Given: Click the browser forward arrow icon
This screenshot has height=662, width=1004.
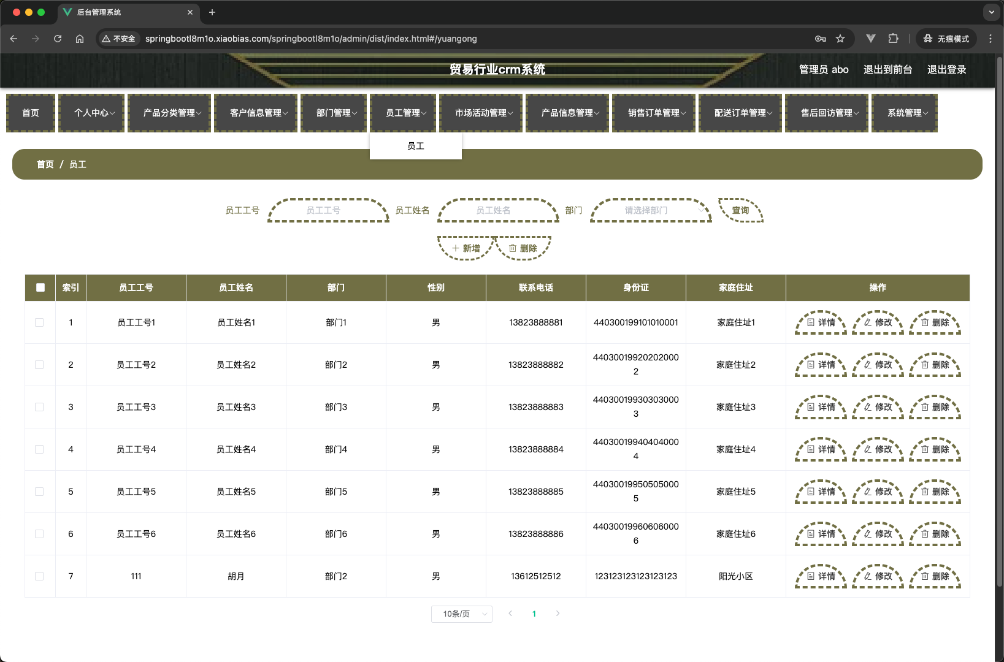Looking at the screenshot, I should tap(36, 39).
